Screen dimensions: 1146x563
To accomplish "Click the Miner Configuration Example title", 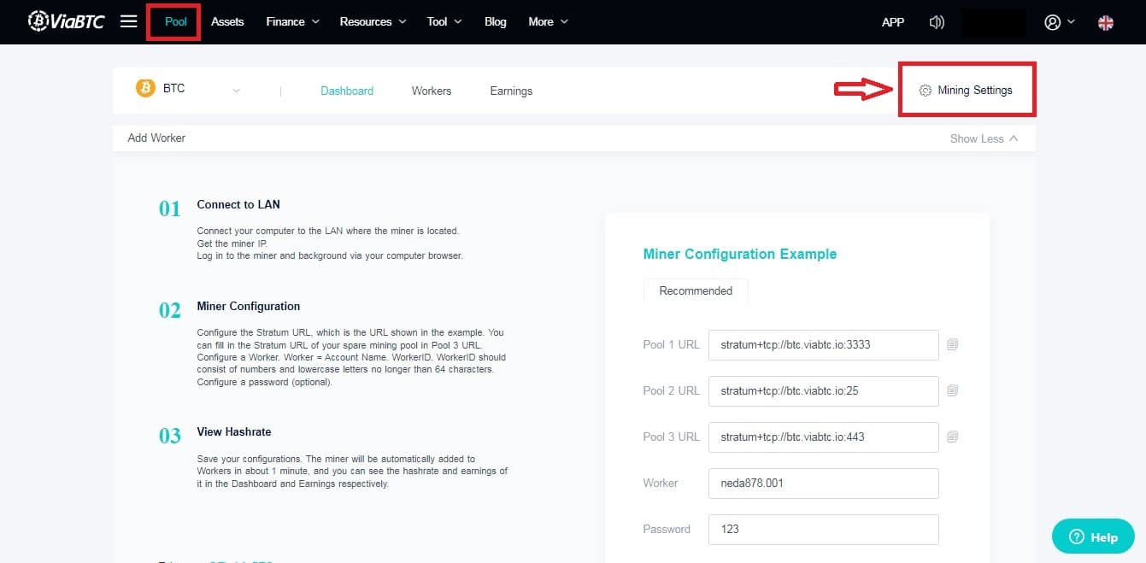I will click(740, 254).
